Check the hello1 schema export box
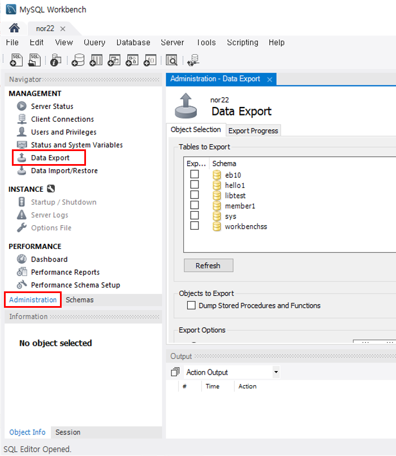 pyautogui.click(x=195, y=184)
